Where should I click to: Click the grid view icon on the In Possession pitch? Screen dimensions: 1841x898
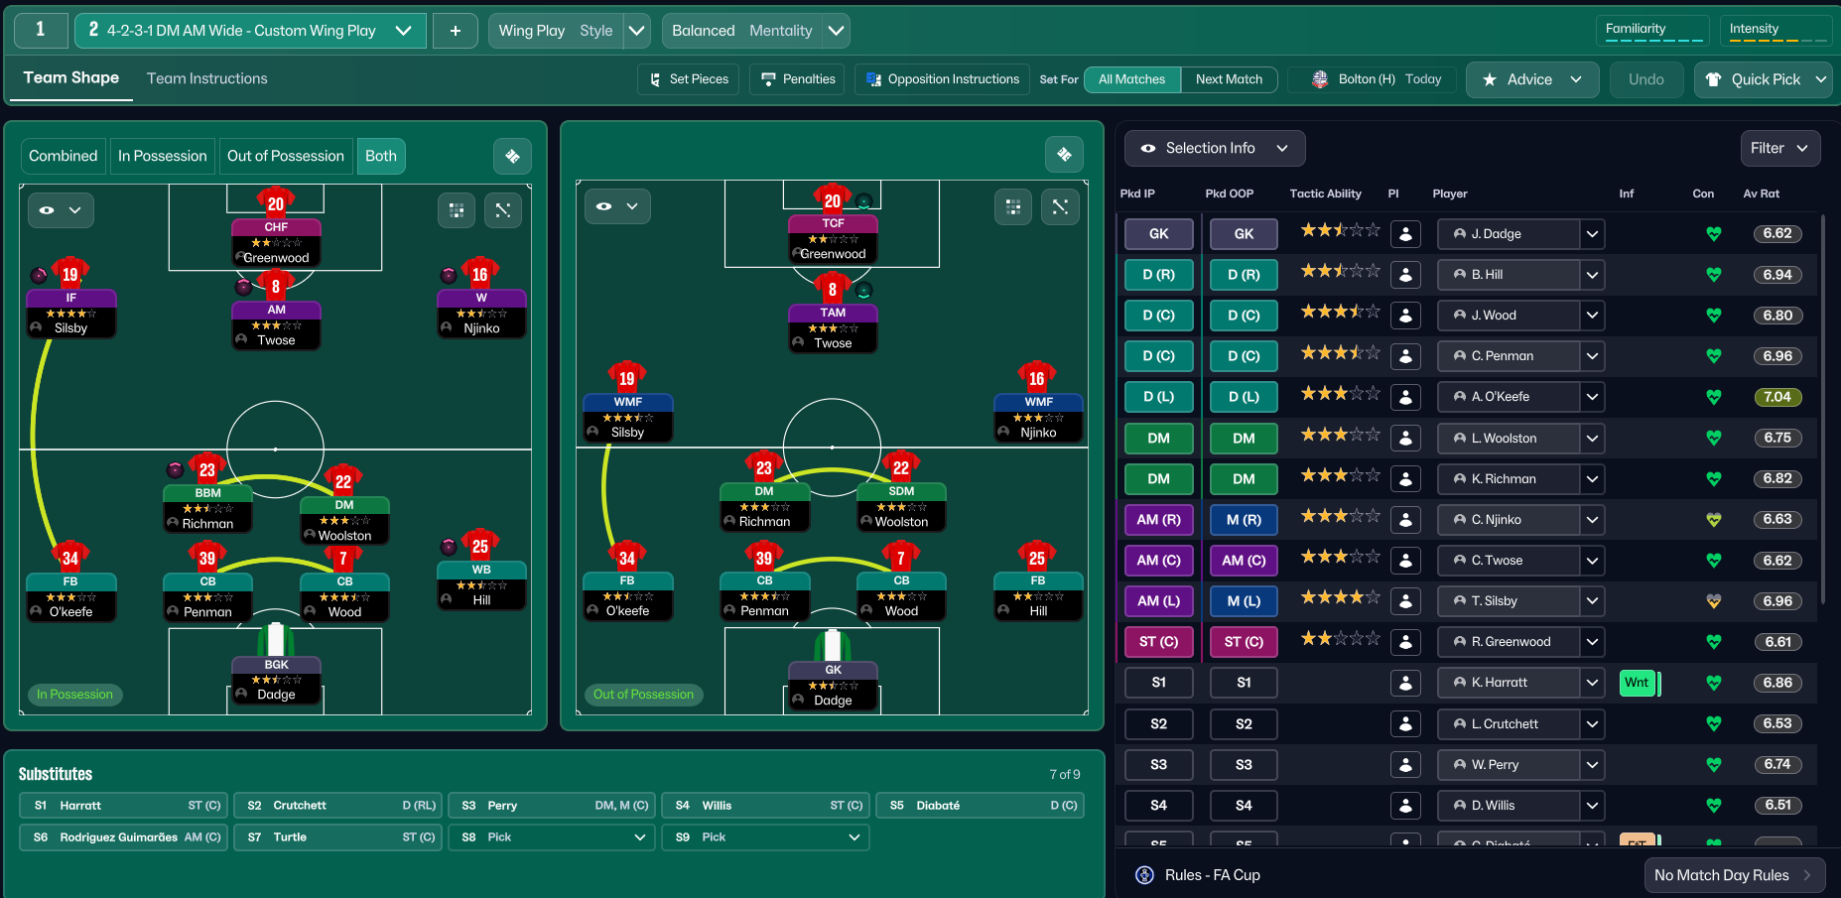(x=457, y=209)
